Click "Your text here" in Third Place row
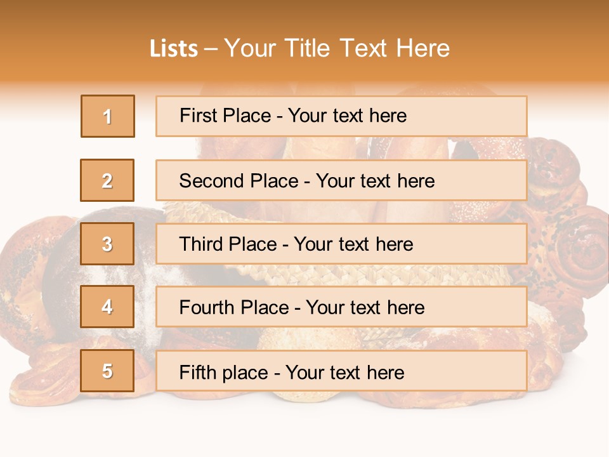The width and height of the screenshot is (609, 457). click(353, 244)
